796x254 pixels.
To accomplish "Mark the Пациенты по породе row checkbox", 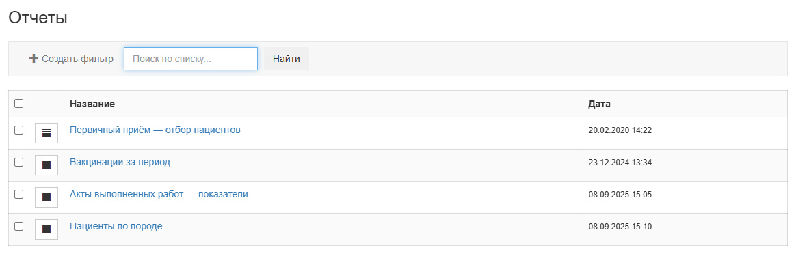I will (18, 227).
